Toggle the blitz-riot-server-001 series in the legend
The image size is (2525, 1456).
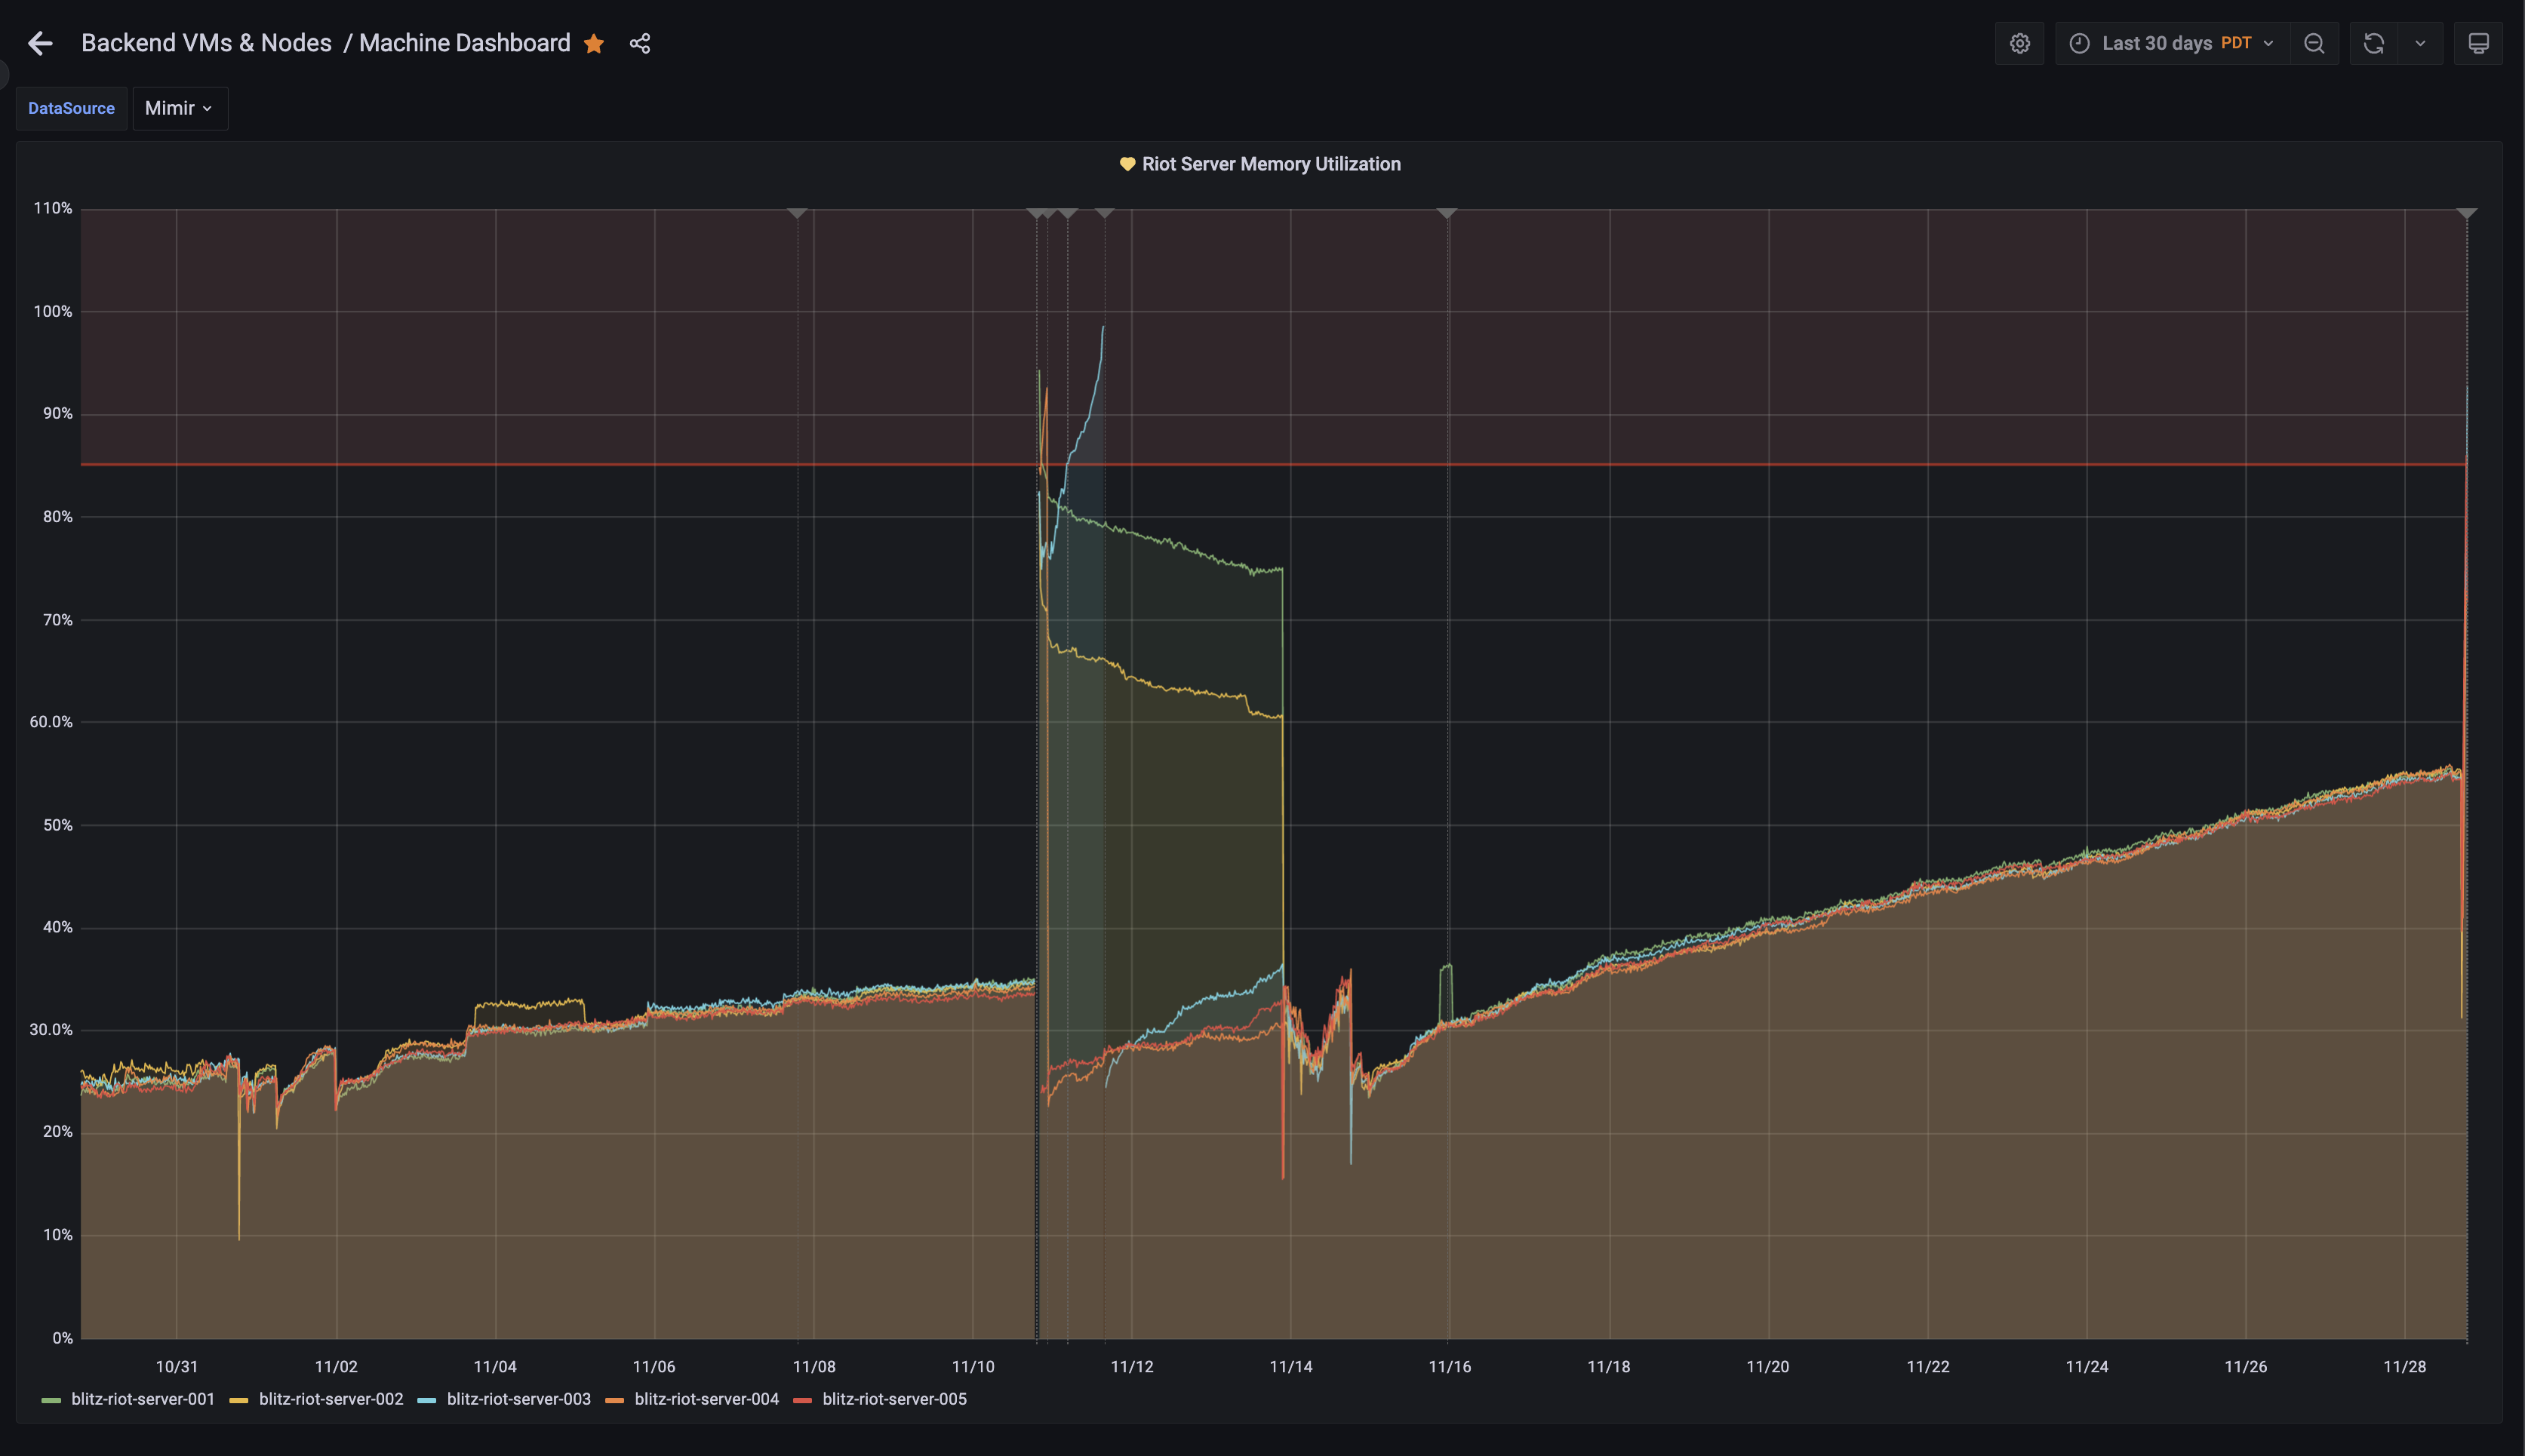click(142, 1399)
